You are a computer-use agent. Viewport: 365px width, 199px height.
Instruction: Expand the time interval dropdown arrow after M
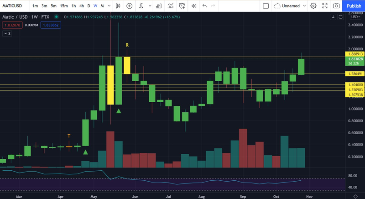click(109, 6)
